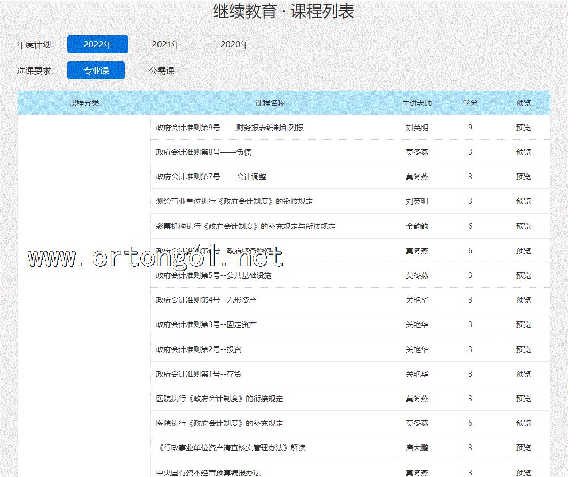
Task: Preview the 政府会计准则第3号 固定资产 course
Action: (523, 324)
